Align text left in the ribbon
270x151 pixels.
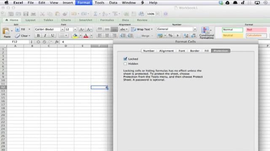100,36
